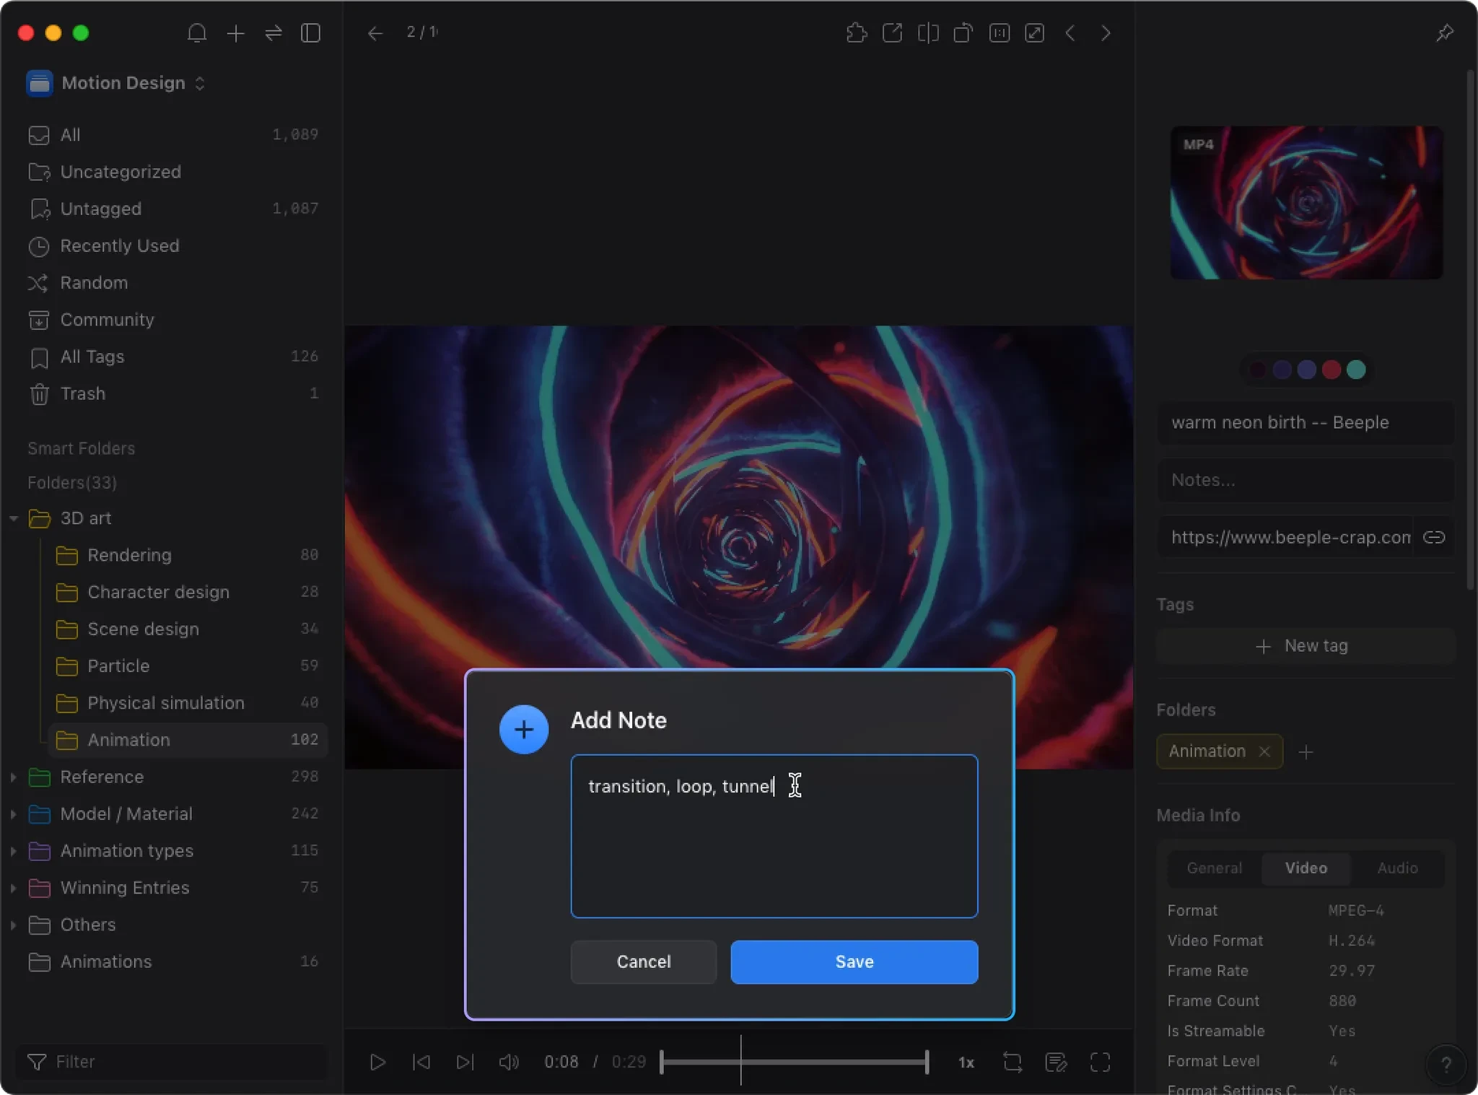Open the URL link icon
Image resolution: width=1478 pixels, height=1095 pixels.
(x=1434, y=538)
